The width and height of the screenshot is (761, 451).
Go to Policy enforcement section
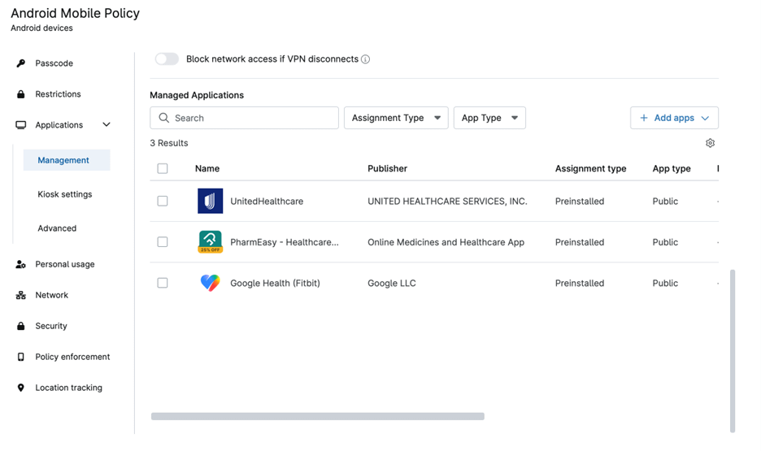point(72,357)
